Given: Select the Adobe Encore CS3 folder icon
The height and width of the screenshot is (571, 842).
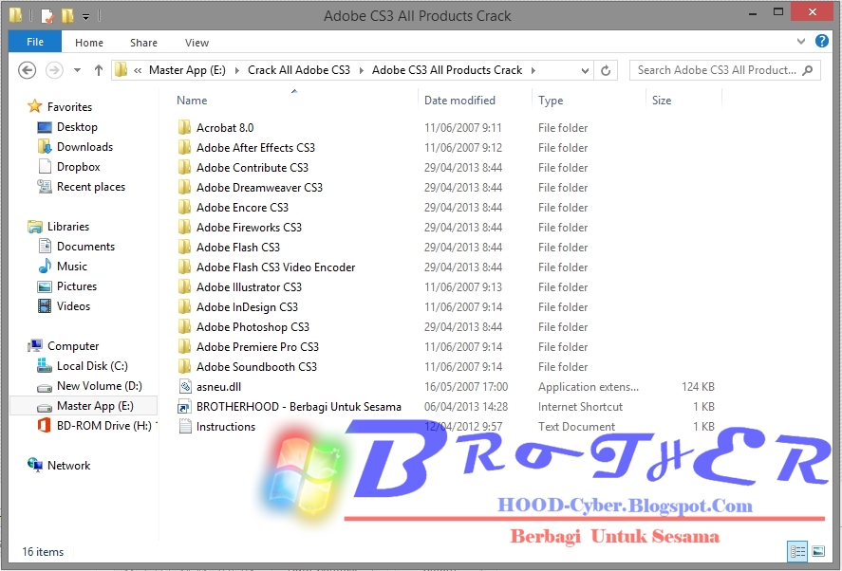Looking at the screenshot, I should 184,207.
